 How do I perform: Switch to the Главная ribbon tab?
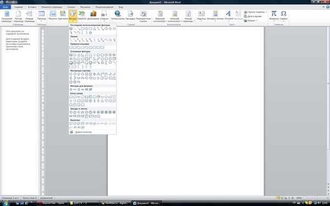point(18,7)
